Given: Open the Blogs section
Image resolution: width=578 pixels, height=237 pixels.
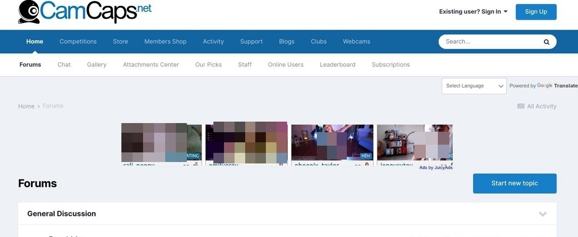Looking at the screenshot, I should (x=287, y=41).
